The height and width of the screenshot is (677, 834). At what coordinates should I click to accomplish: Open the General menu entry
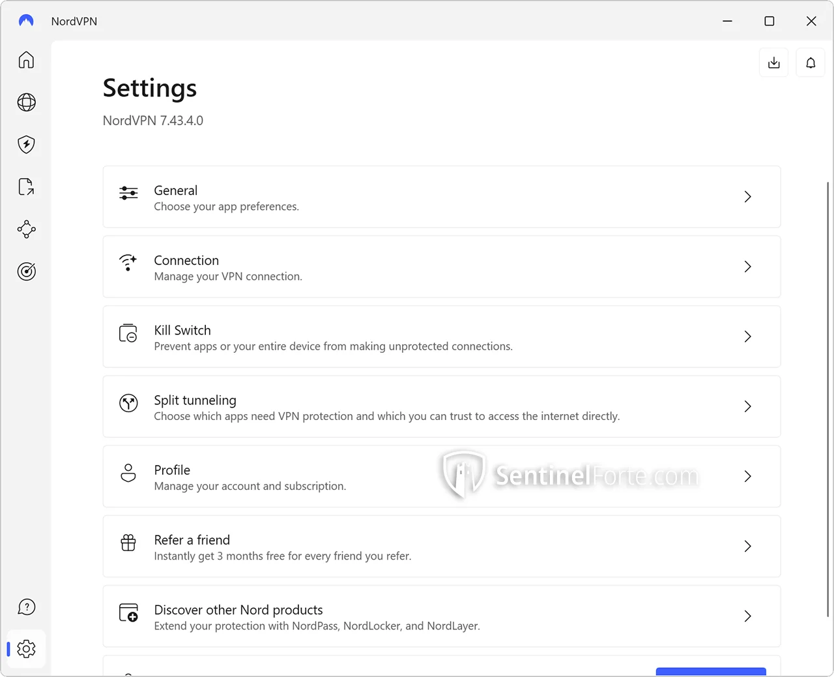(442, 197)
